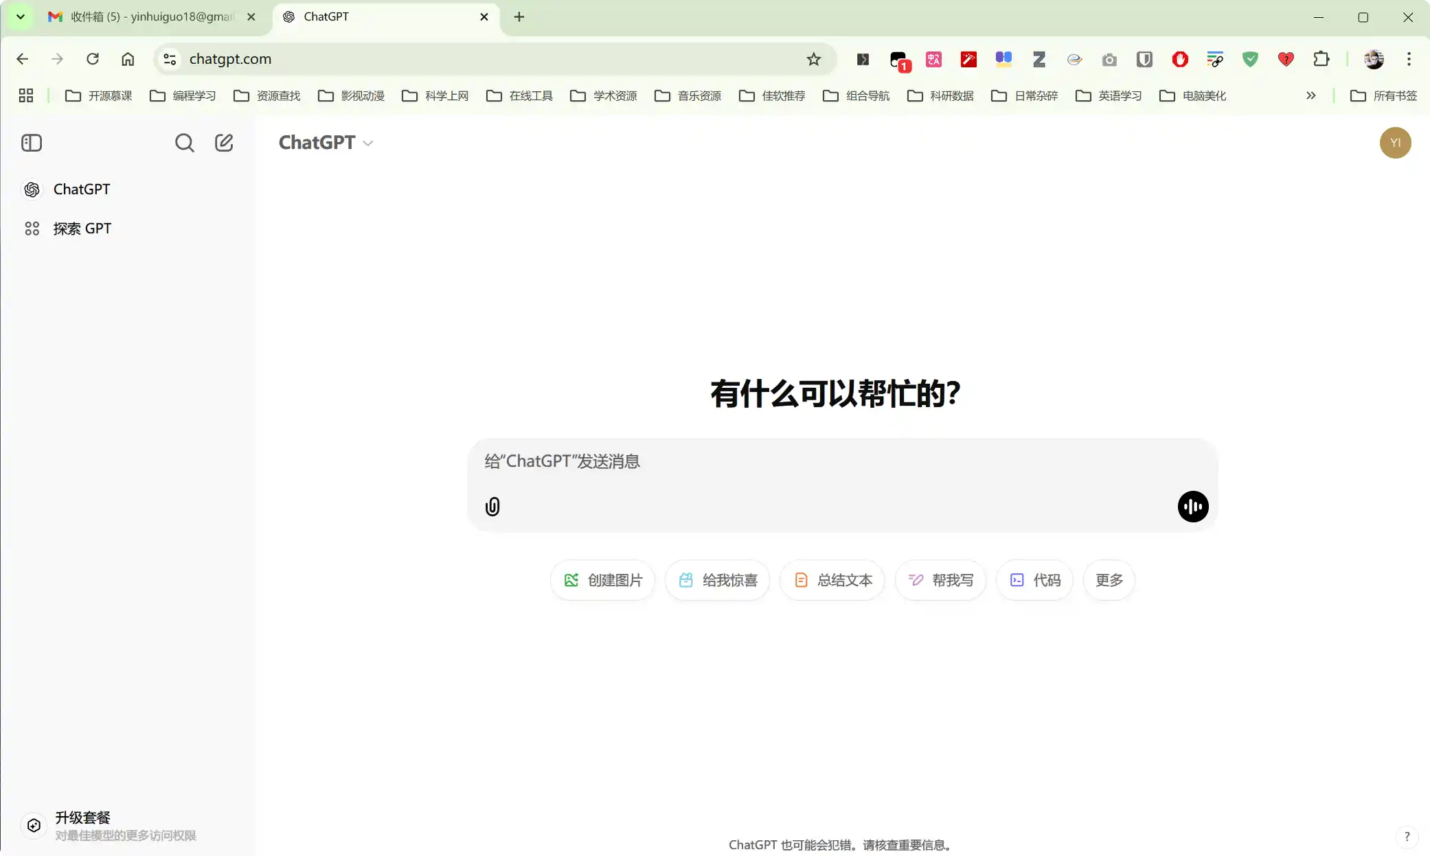Image resolution: width=1430 pixels, height=856 pixels.
Task: Open the extensions puzzle piece menu
Action: pyautogui.click(x=1321, y=59)
